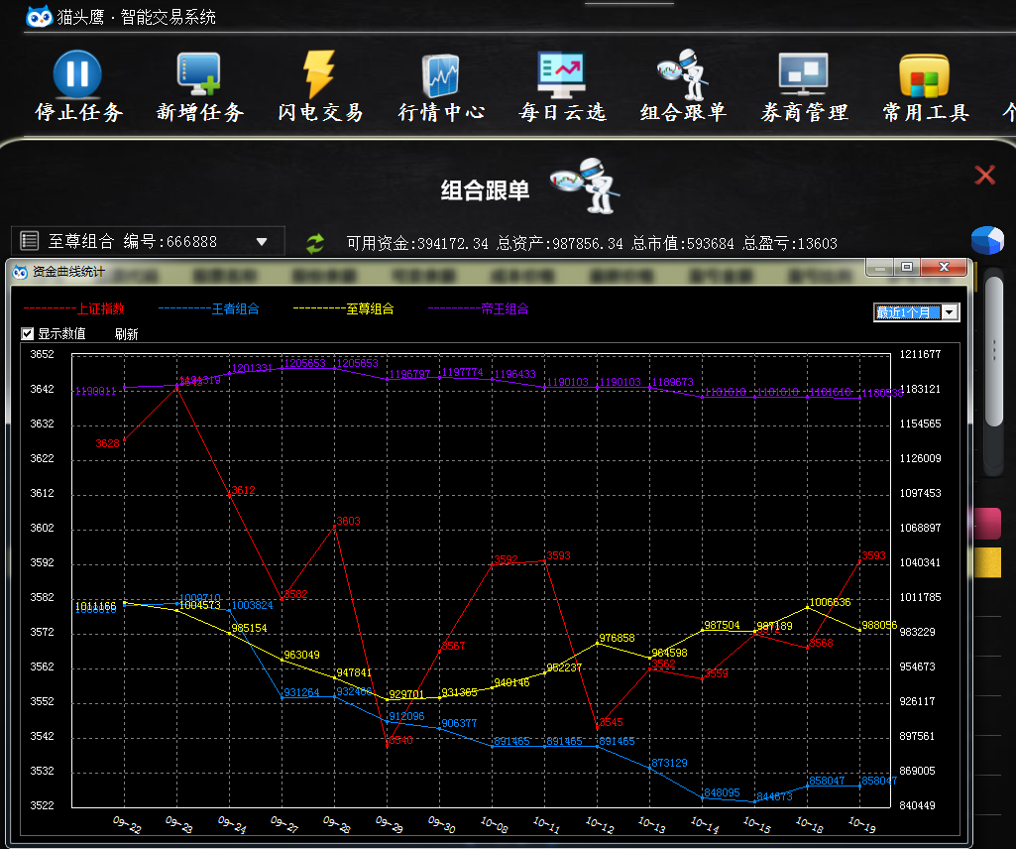This screenshot has height=849, width=1016.
Task: Click the 停止任务 pause icon
Action: click(77, 74)
